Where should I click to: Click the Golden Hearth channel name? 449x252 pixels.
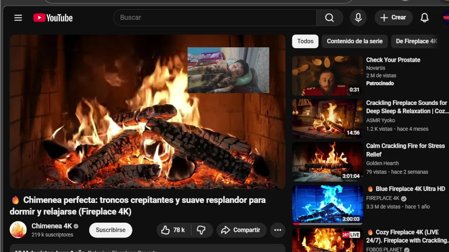pyautogui.click(x=382, y=163)
